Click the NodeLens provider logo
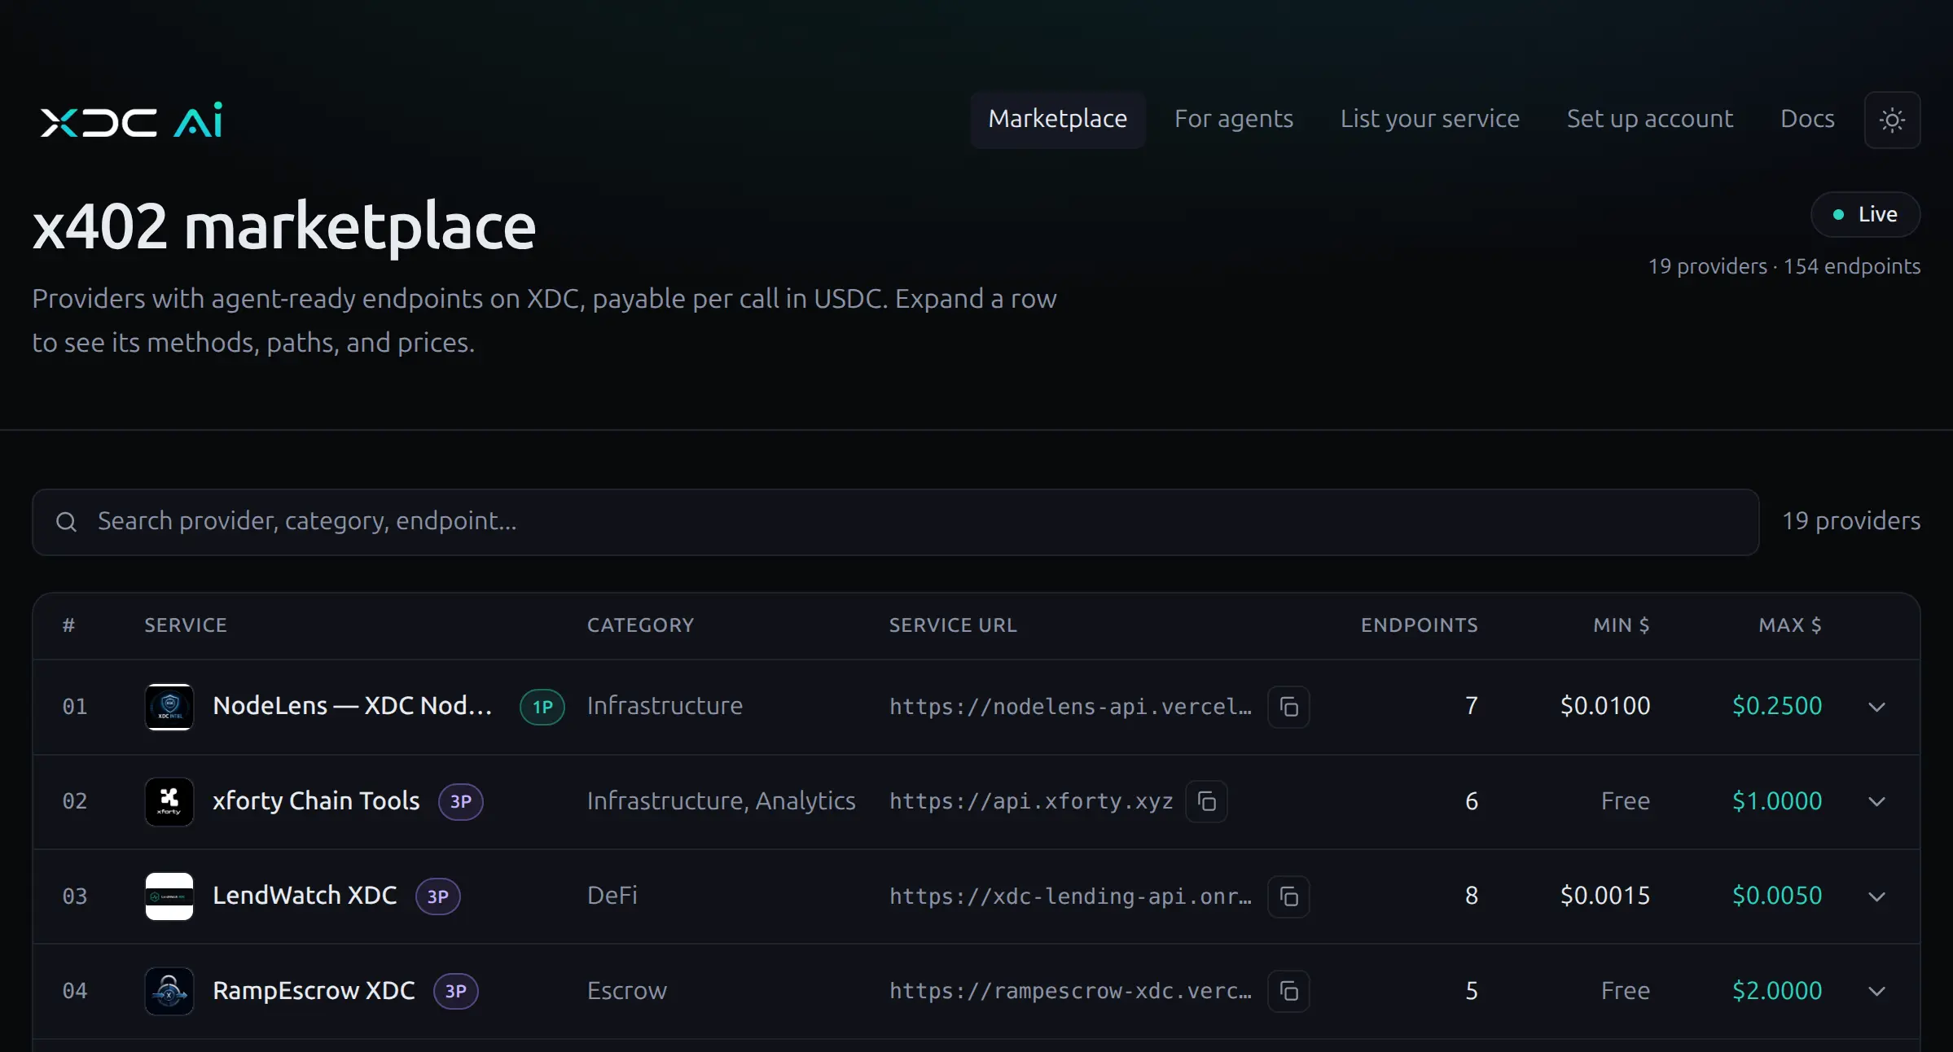 point(169,707)
